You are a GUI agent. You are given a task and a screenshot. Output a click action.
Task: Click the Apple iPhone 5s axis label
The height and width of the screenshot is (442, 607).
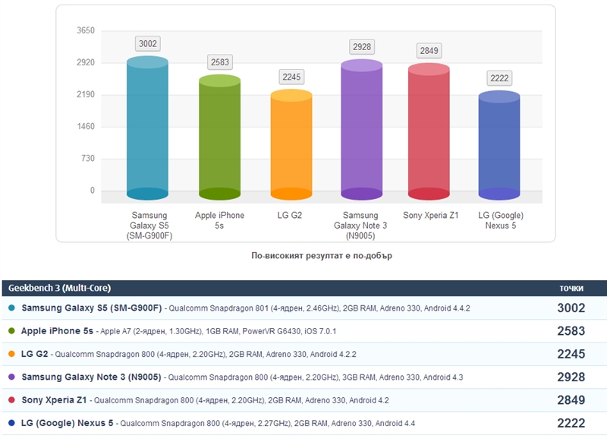[x=219, y=220]
